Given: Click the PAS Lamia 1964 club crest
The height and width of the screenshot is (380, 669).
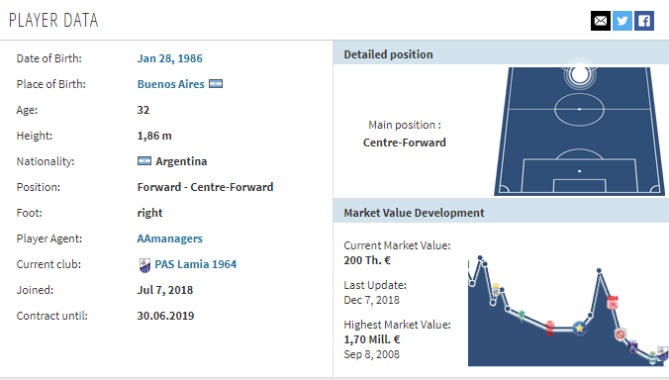Looking at the screenshot, I should [x=144, y=265].
